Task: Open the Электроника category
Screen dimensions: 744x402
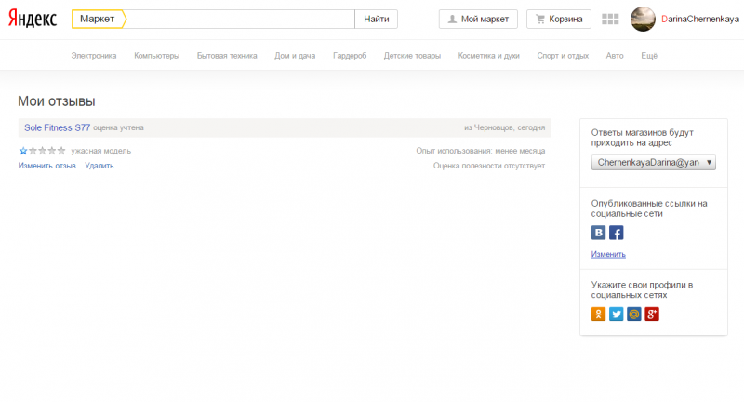Action: pyautogui.click(x=94, y=56)
